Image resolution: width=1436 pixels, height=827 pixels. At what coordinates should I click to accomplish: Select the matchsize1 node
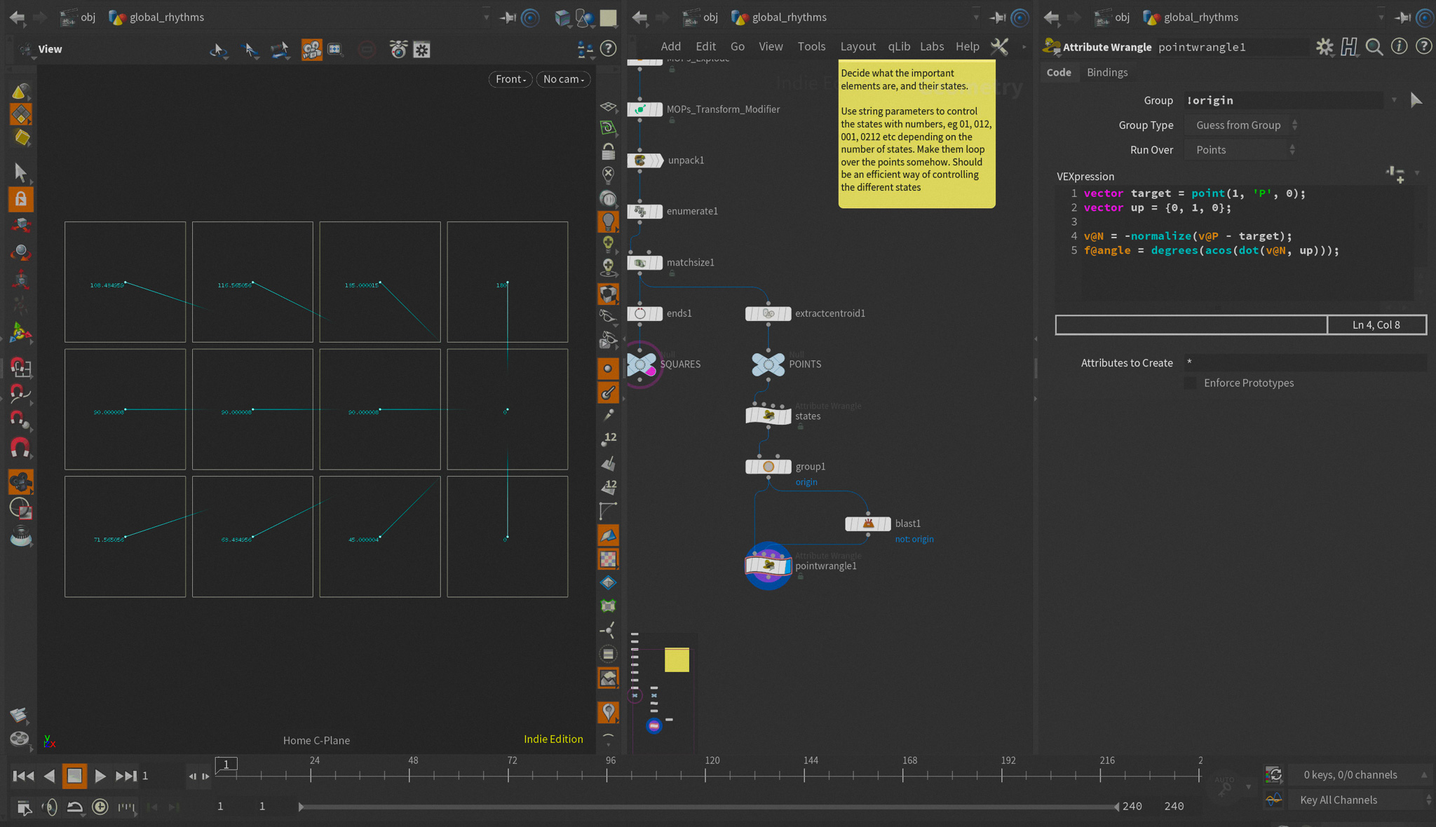[644, 263]
